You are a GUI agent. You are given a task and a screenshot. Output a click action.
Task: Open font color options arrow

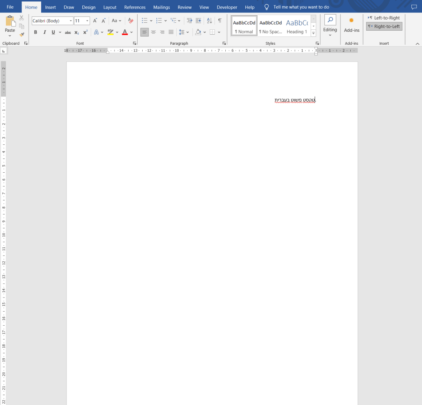(x=132, y=32)
